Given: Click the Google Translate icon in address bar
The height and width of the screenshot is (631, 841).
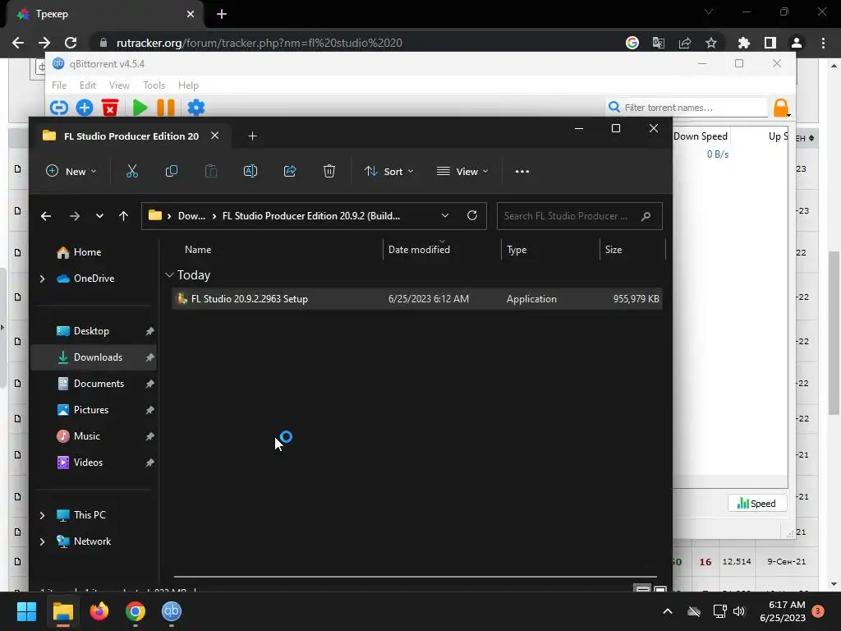Looking at the screenshot, I should coord(659,43).
